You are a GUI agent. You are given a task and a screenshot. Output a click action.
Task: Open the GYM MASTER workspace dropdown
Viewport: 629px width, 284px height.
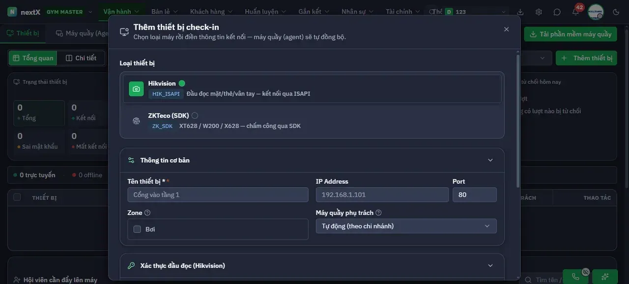69,12
